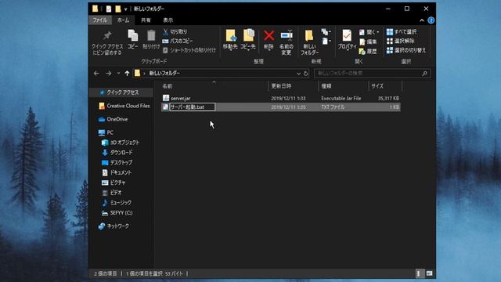Image resolution: width=501 pixels, height=282 pixels.
Task: Open the File tab
Action: click(x=99, y=20)
